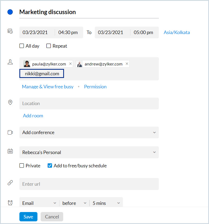209x224 pixels.
Task: Click the location pin icon
Action: click(10, 102)
